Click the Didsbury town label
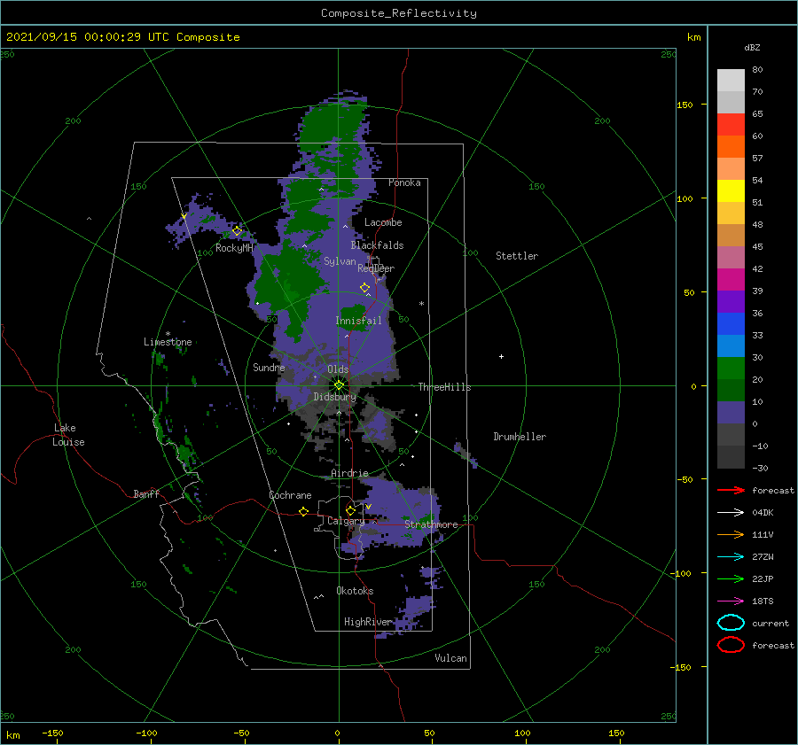The image size is (798, 745). click(334, 397)
